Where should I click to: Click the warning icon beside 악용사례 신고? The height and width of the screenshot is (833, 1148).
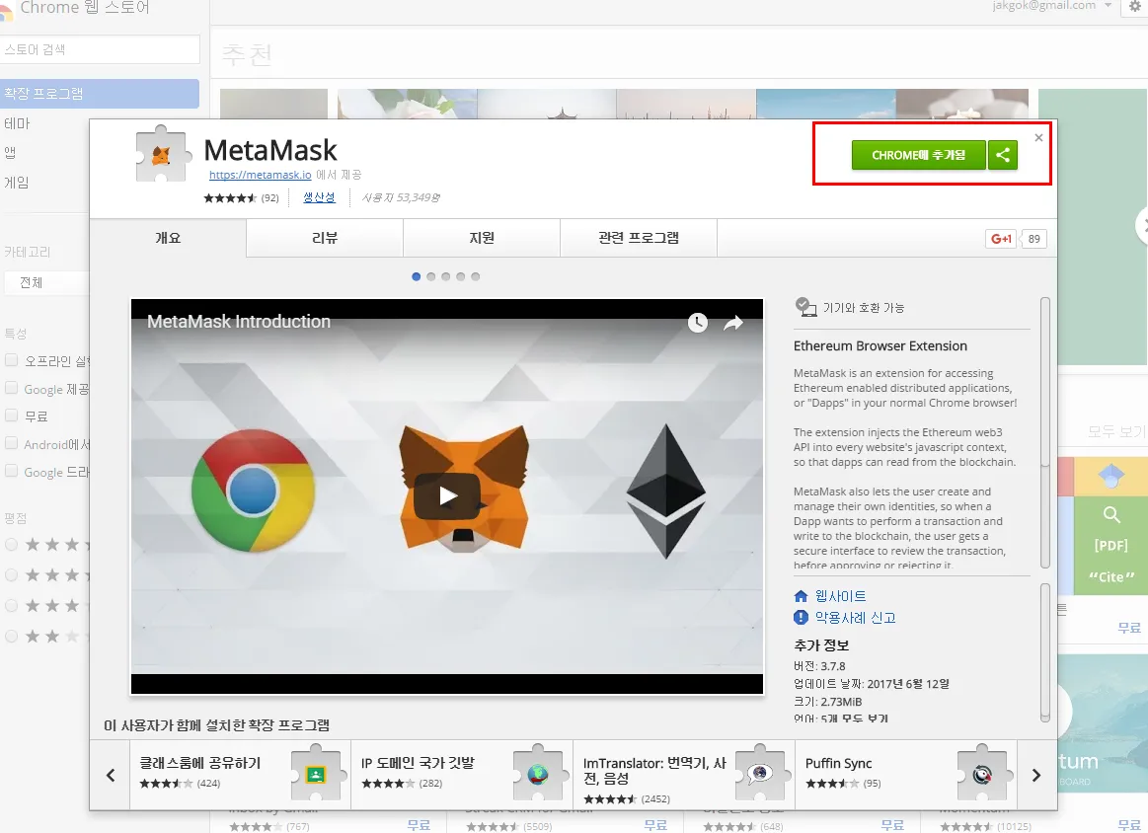[801, 617]
